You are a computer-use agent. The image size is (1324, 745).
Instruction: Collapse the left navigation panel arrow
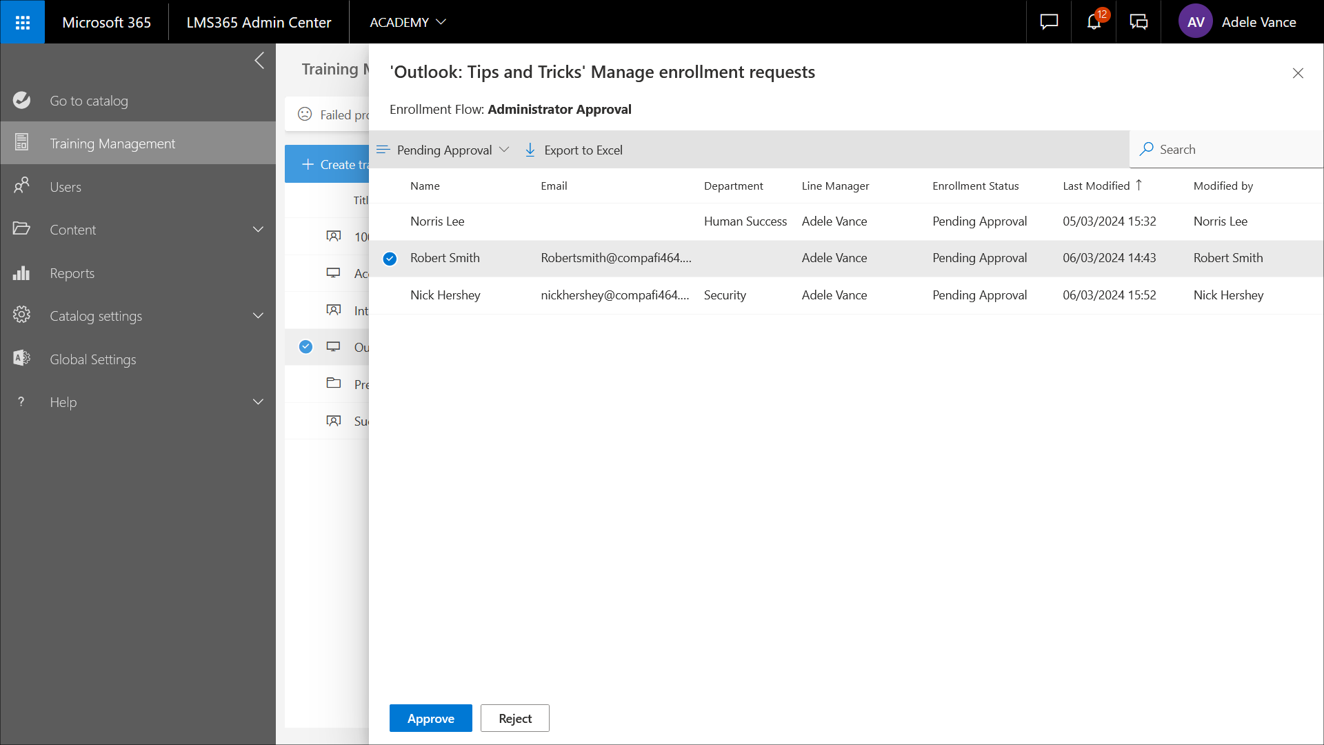259,61
